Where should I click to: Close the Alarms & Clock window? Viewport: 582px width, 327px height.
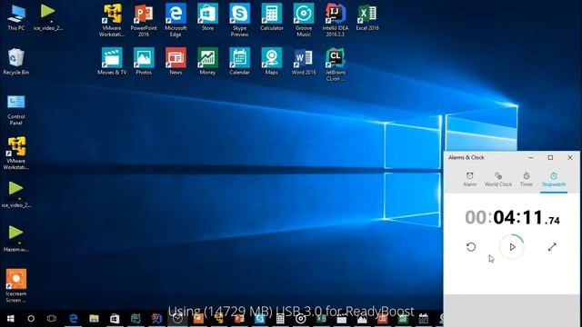pyautogui.click(x=570, y=157)
